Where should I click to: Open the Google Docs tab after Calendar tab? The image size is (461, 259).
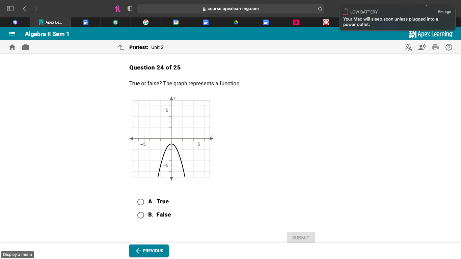[x=206, y=22]
